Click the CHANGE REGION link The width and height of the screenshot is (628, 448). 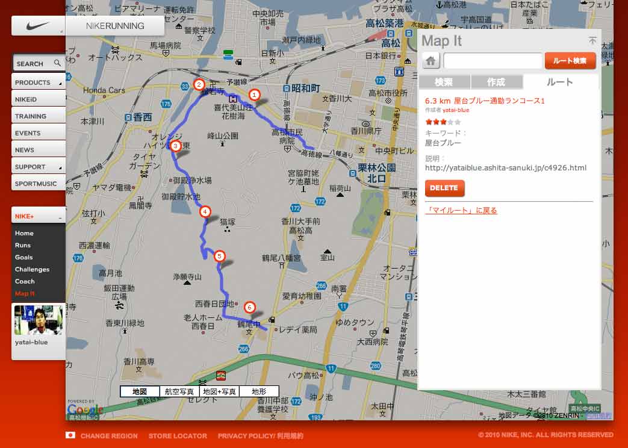click(x=109, y=435)
